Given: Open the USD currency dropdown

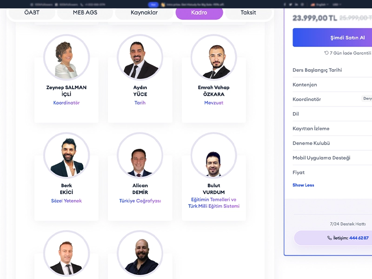Looking at the screenshot, I should (x=337, y=5).
